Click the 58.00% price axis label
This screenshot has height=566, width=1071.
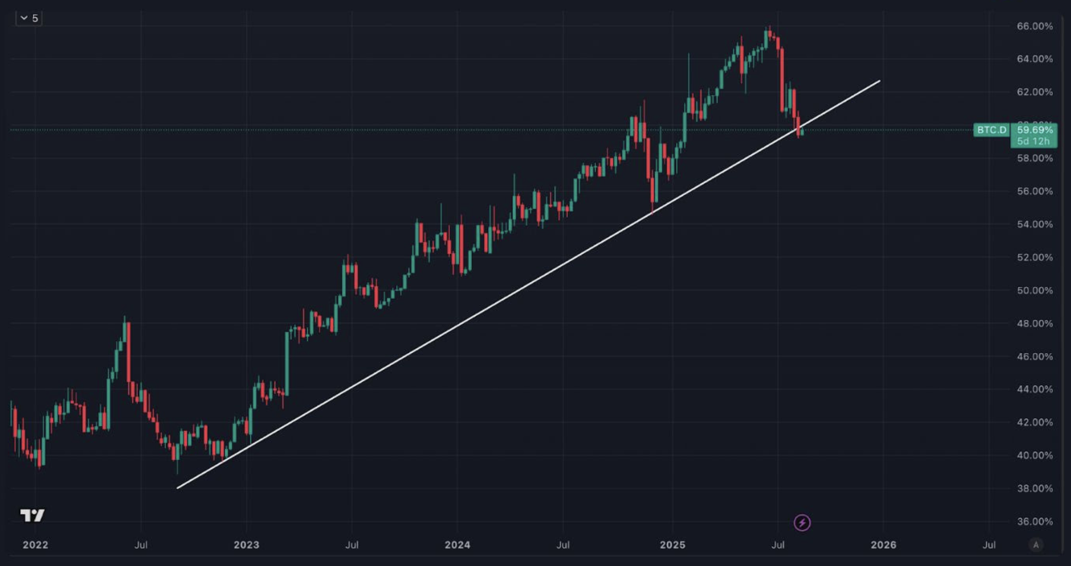coord(1035,158)
